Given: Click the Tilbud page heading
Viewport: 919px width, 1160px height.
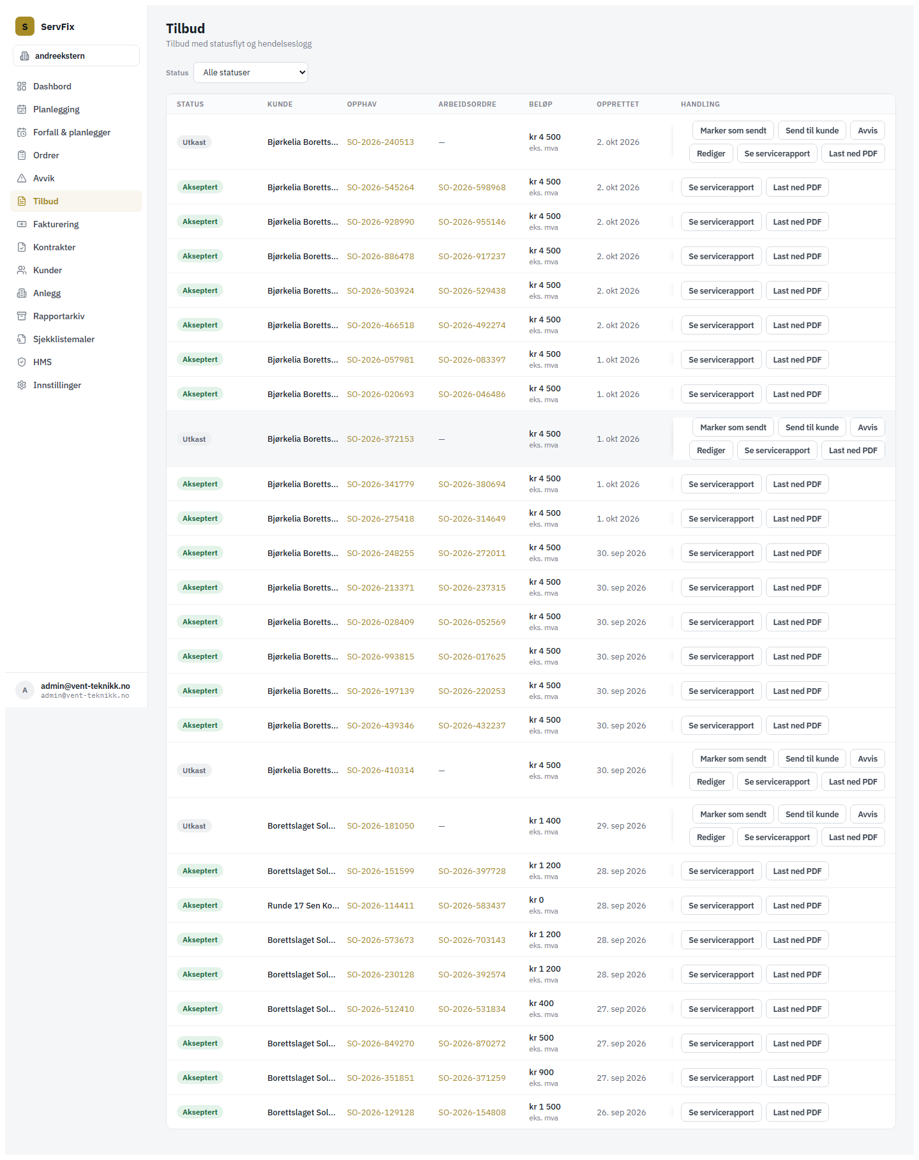Looking at the screenshot, I should (x=185, y=28).
